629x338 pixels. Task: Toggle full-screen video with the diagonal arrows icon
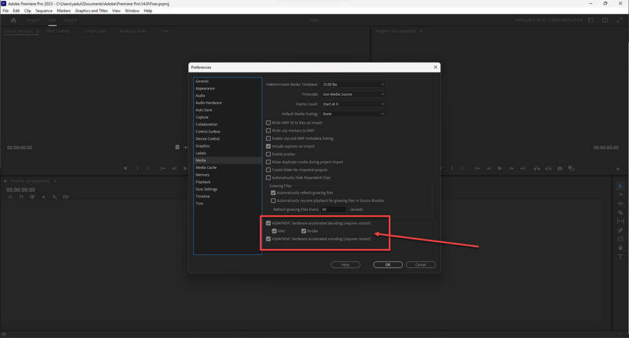(619, 20)
